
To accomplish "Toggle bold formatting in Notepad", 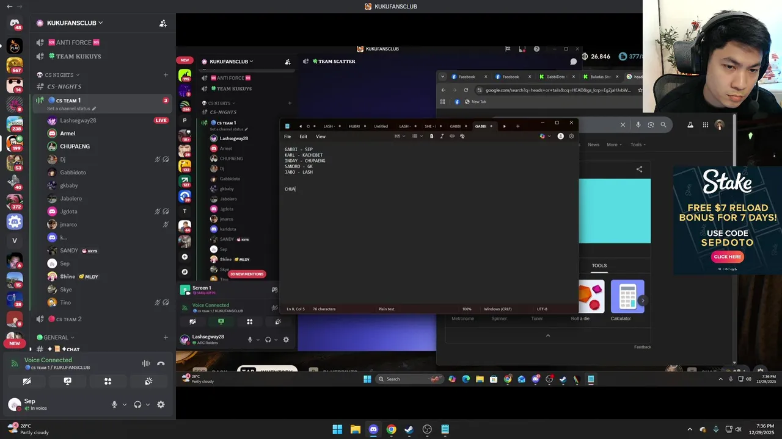I will (431, 136).
